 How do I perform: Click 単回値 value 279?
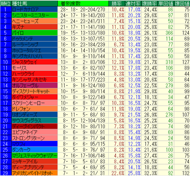(x=169, y=85)
